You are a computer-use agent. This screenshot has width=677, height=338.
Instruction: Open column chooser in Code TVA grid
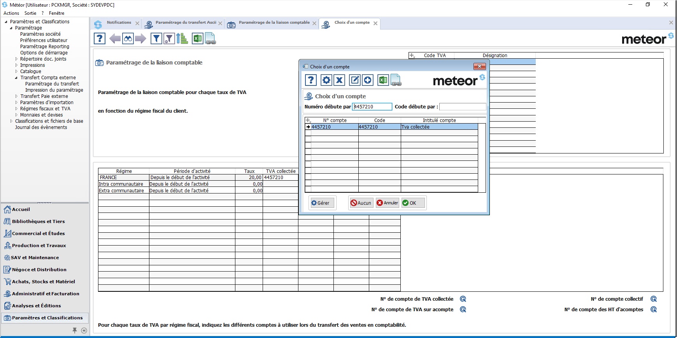tap(412, 56)
